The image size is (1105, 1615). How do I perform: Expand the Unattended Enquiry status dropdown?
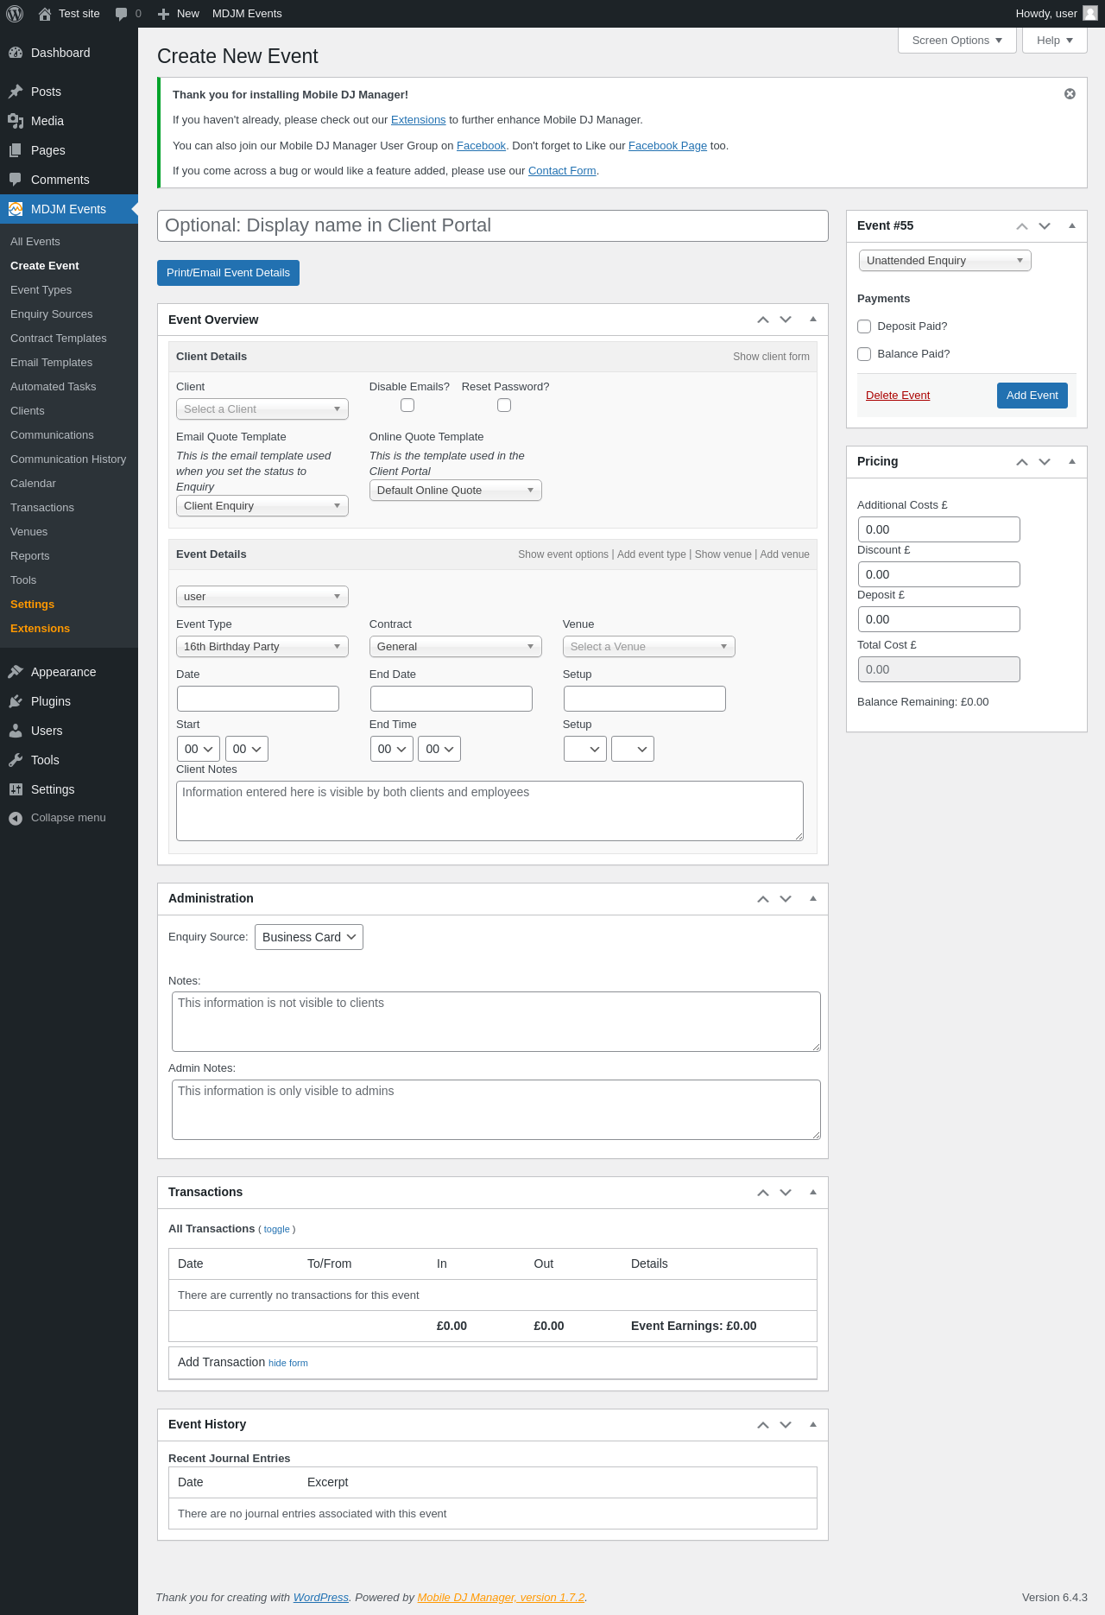(x=944, y=261)
